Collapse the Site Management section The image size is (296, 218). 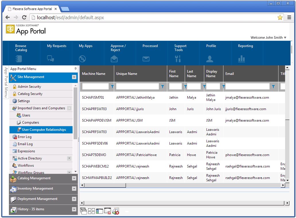point(74,77)
